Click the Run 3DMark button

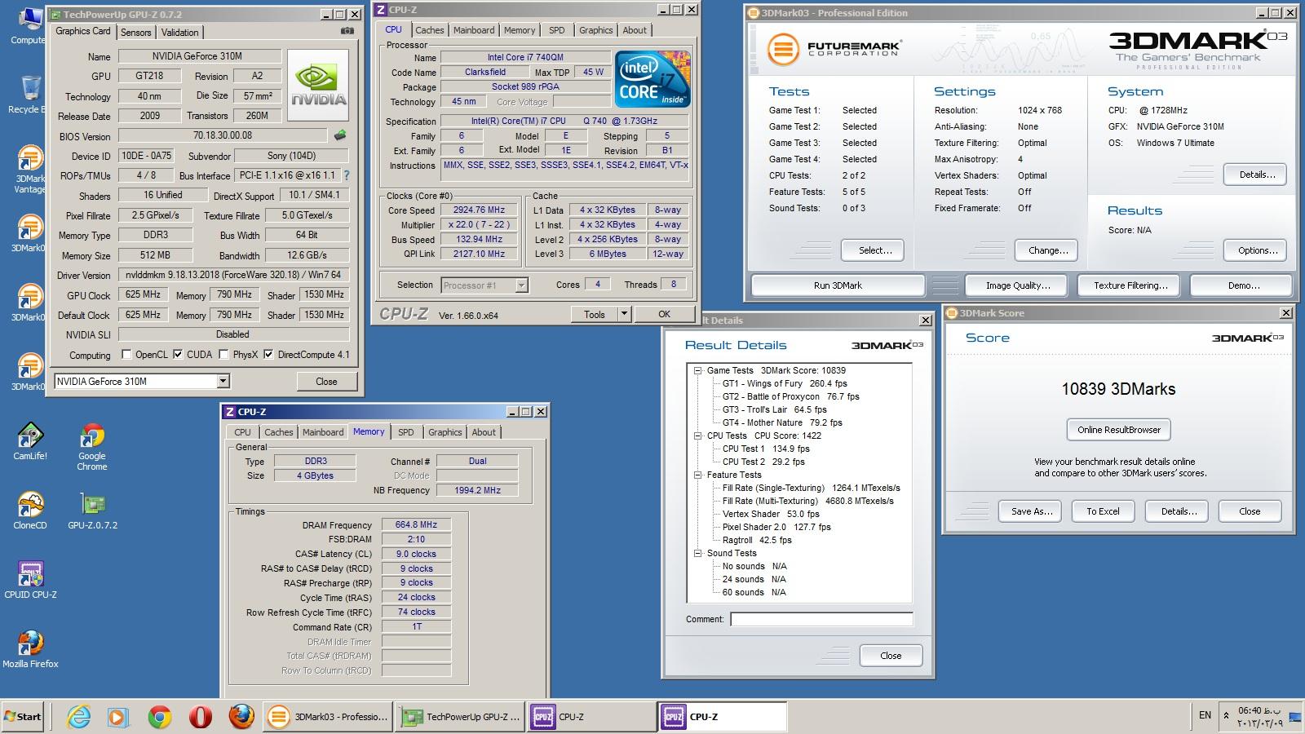pyautogui.click(x=838, y=285)
